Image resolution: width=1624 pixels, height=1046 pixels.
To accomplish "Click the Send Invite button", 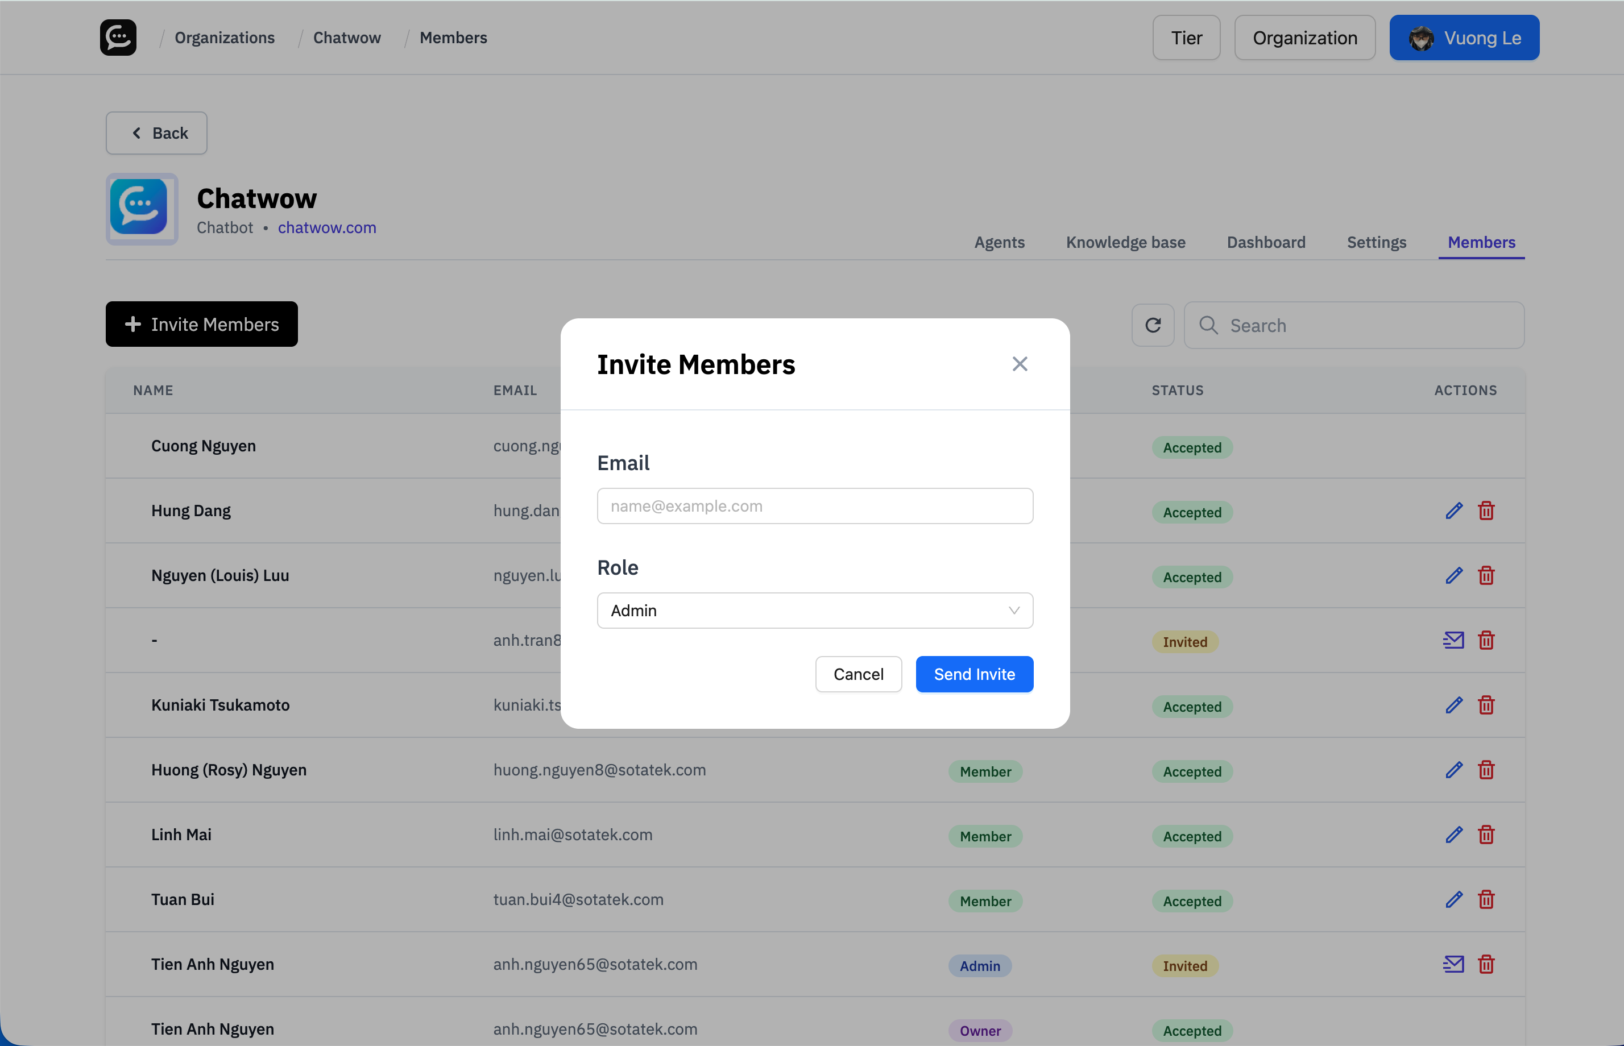I will tap(974, 674).
